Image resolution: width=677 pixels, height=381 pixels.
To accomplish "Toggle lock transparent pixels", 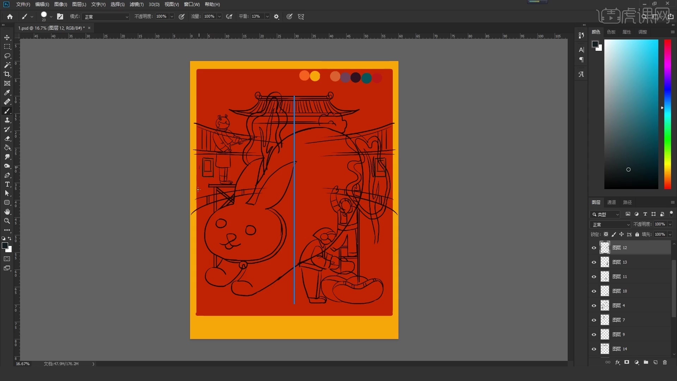I will point(606,234).
